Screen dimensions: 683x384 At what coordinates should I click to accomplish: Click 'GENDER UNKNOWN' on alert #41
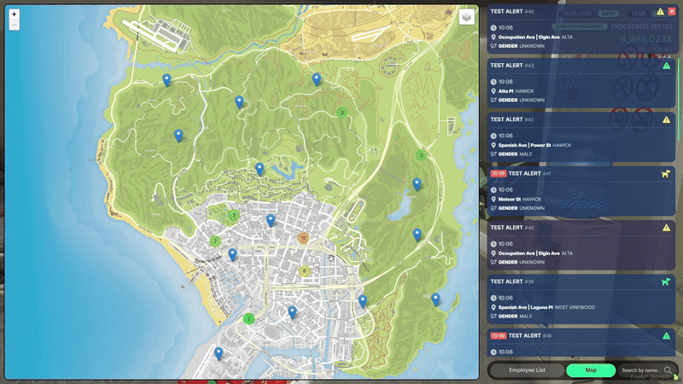coord(522,208)
